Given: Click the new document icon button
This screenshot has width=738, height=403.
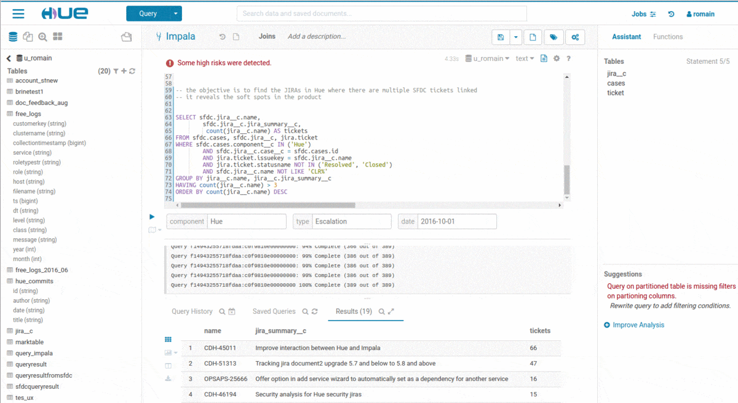Looking at the screenshot, I should (x=533, y=37).
